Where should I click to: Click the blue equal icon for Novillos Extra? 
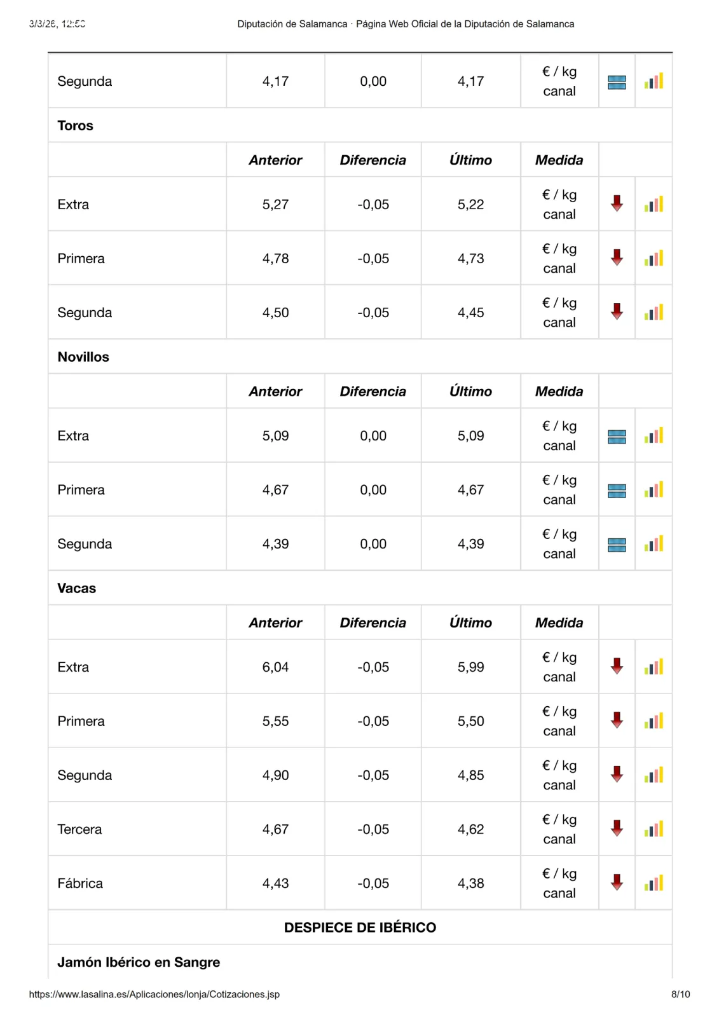[617, 437]
